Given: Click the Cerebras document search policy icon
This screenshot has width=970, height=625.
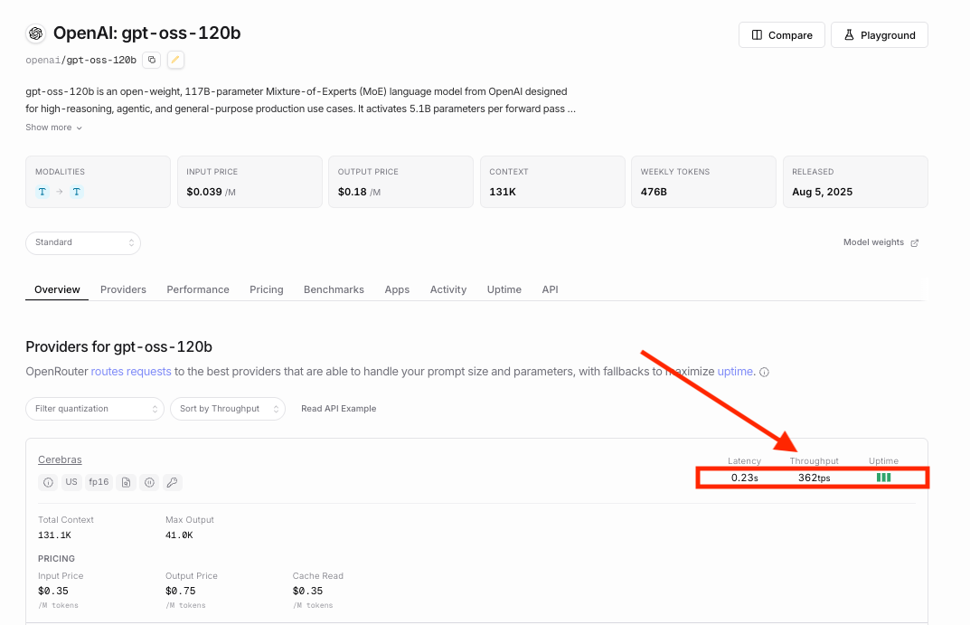Looking at the screenshot, I should (x=127, y=482).
